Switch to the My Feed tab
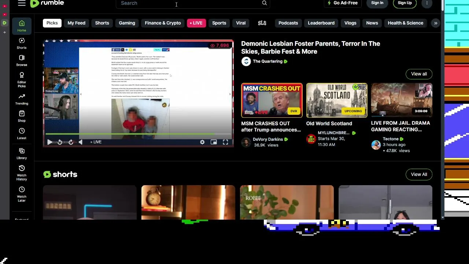 (x=76, y=23)
